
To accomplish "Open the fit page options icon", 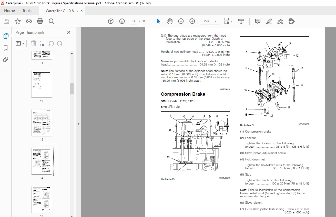I will [x=227, y=21].
